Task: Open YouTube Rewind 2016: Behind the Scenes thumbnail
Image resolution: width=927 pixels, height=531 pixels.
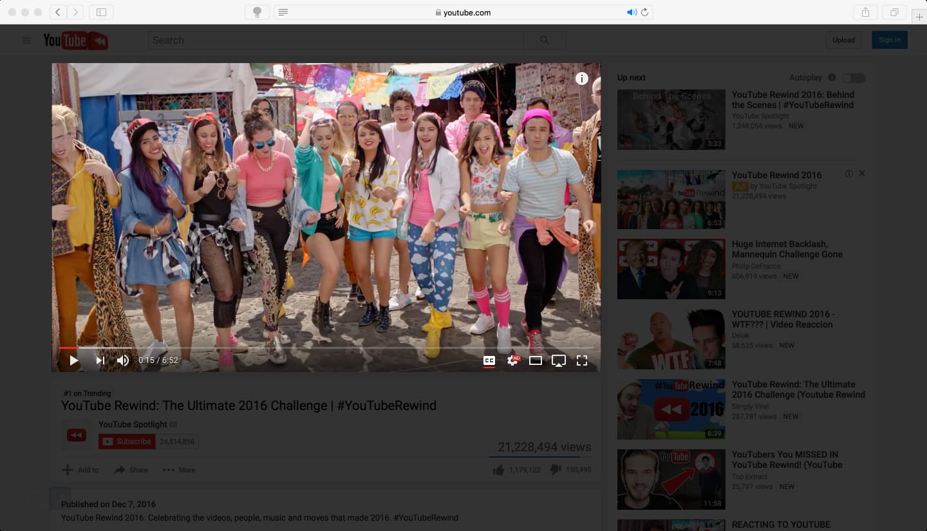Action: coord(671,120)
